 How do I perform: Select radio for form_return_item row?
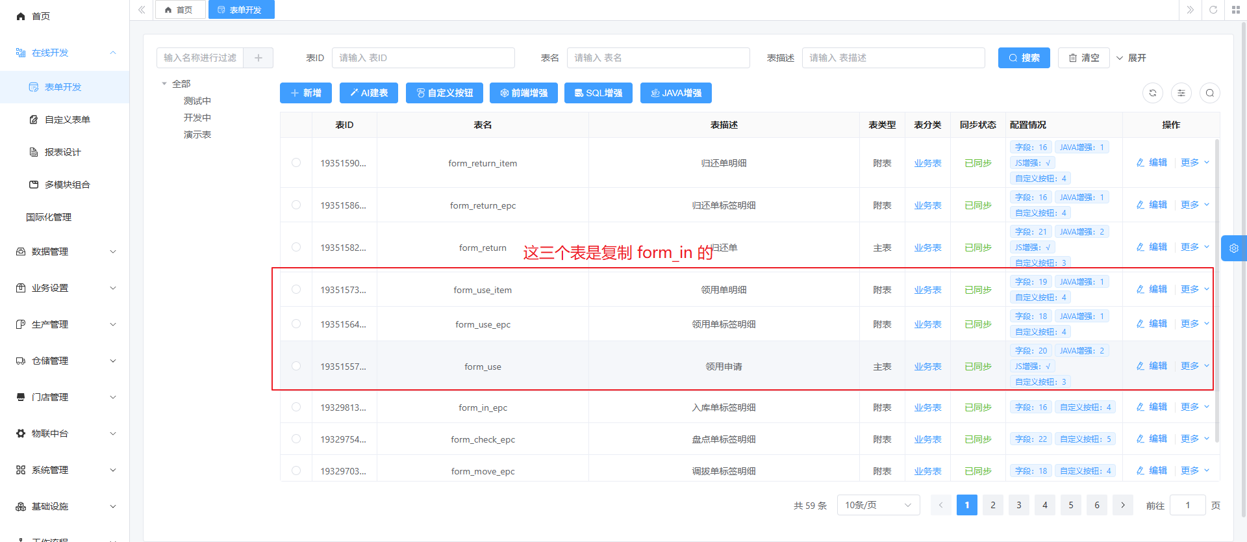click(x=296, y=162)
